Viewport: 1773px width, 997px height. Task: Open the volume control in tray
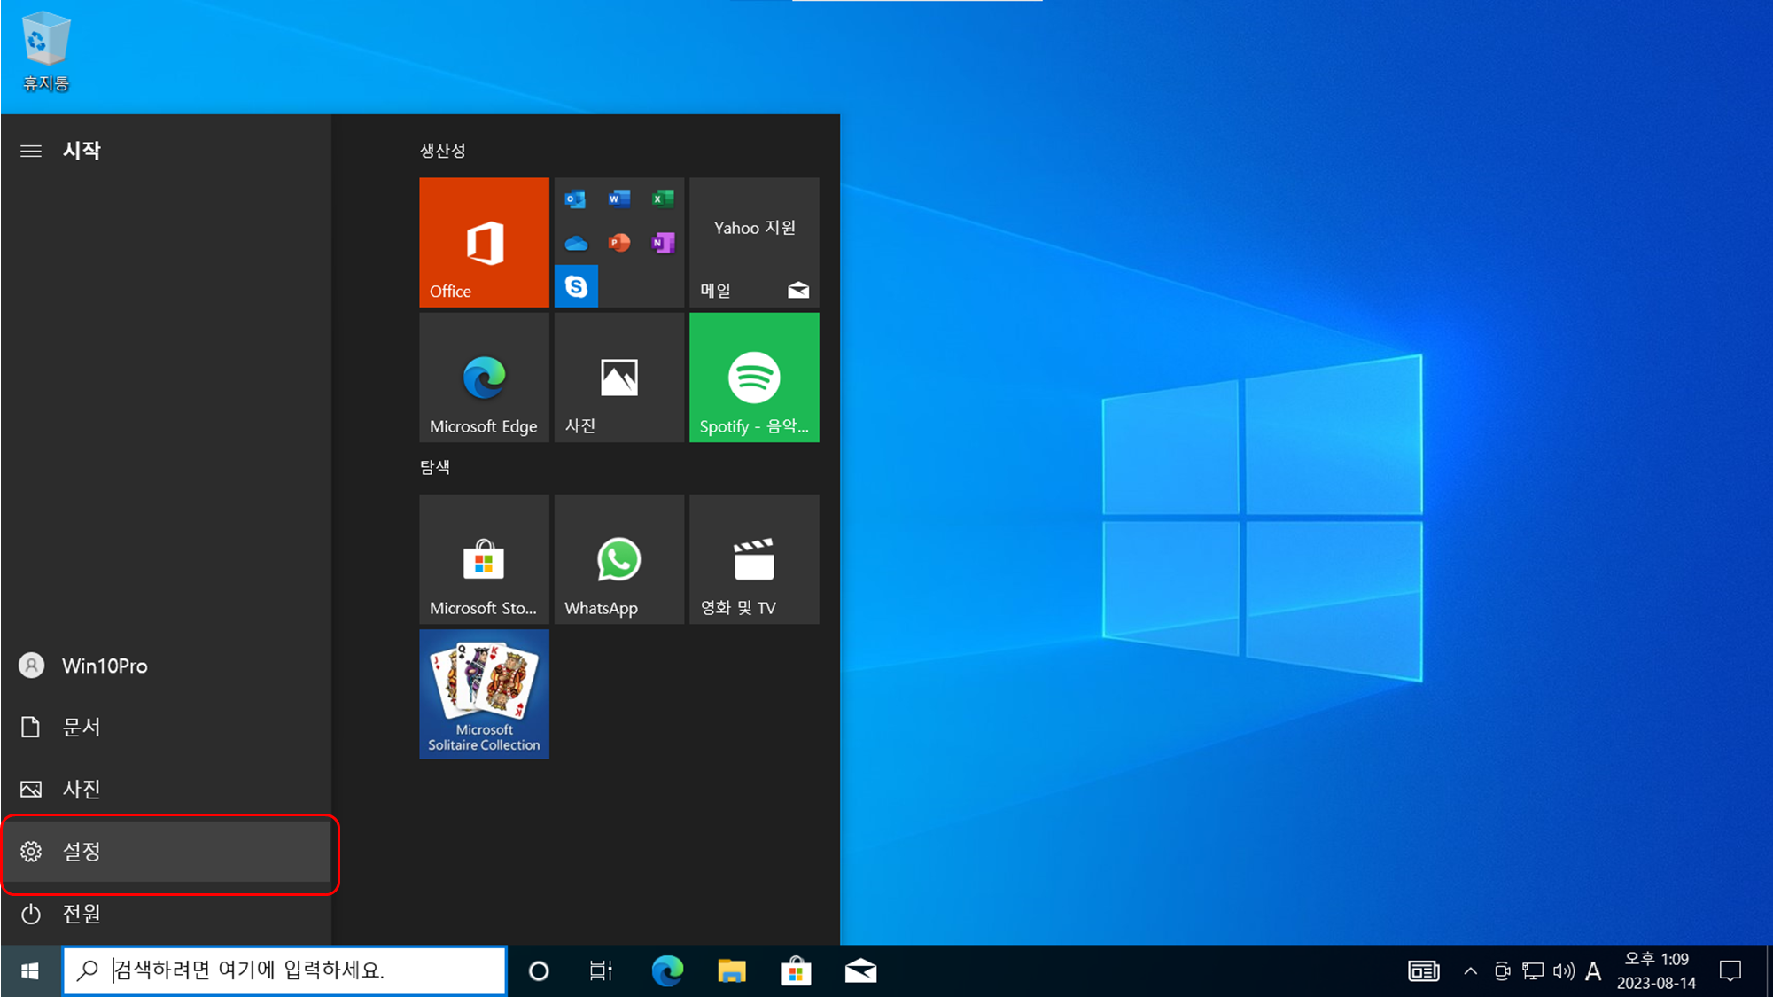(1564, 971)
